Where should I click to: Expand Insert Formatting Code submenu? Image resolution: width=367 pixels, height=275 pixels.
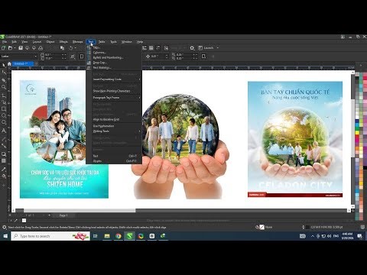114,79
